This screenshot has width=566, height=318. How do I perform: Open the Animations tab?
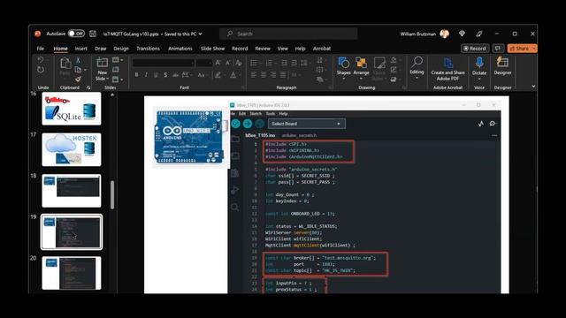coord(180,49)
